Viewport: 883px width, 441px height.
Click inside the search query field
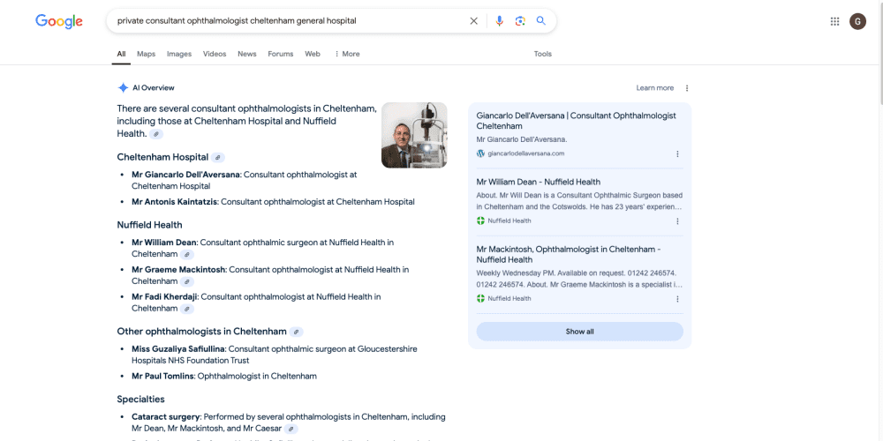pyautogui.click(x=283, y=21)
